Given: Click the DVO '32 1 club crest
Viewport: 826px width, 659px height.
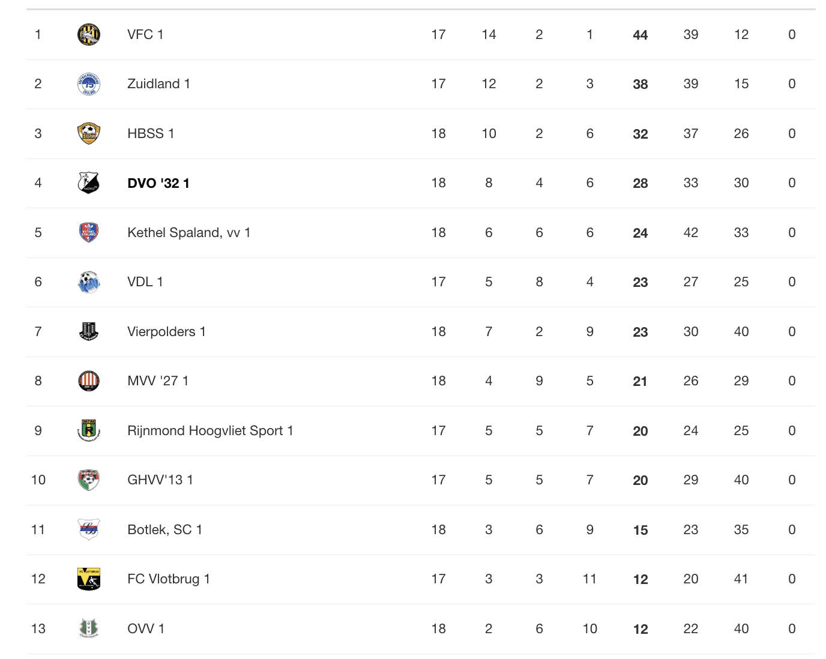Looking at the screenshot, I should point(89,183).
